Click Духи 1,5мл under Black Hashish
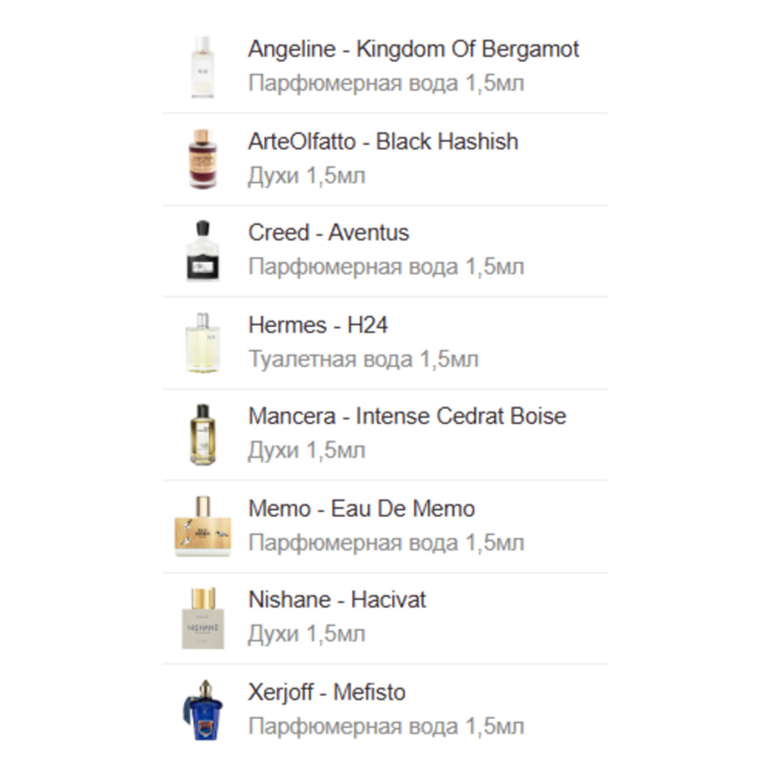Screen dimensions: 771x771 point(306,175)
